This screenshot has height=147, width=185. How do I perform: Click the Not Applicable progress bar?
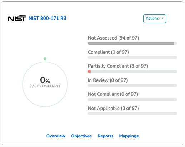(132, 114)
